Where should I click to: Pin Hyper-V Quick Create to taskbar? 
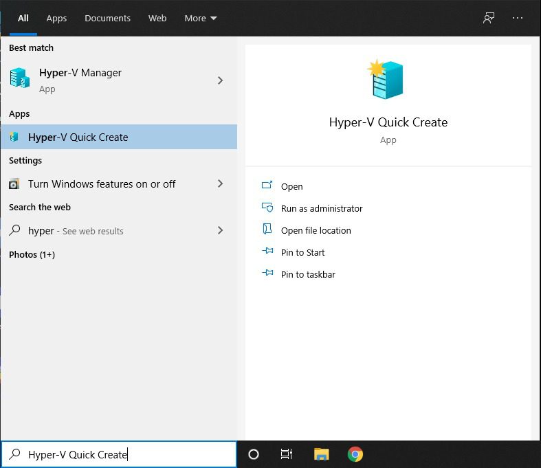[307, 274]
